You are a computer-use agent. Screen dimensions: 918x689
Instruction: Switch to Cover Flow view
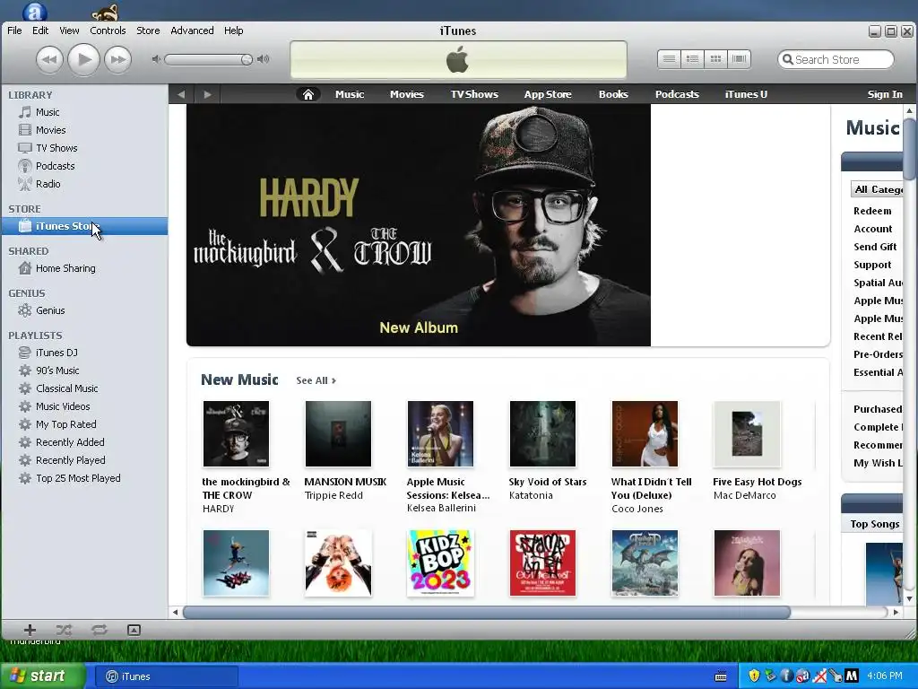740,59
